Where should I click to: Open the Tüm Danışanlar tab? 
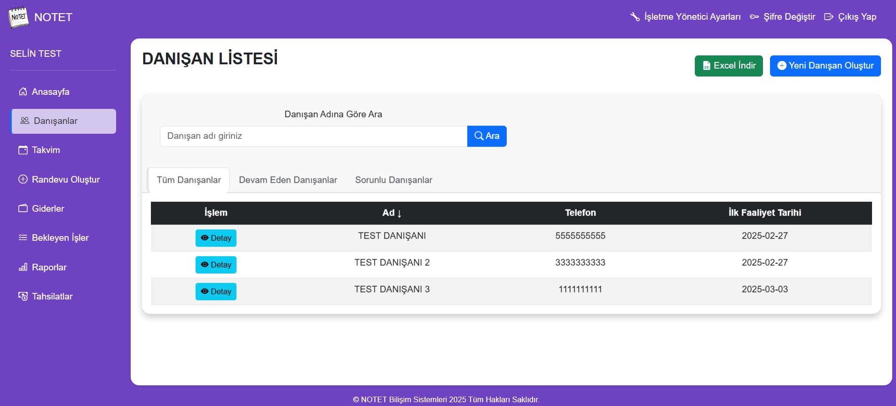pyautogui.click(x=189, y=180)
